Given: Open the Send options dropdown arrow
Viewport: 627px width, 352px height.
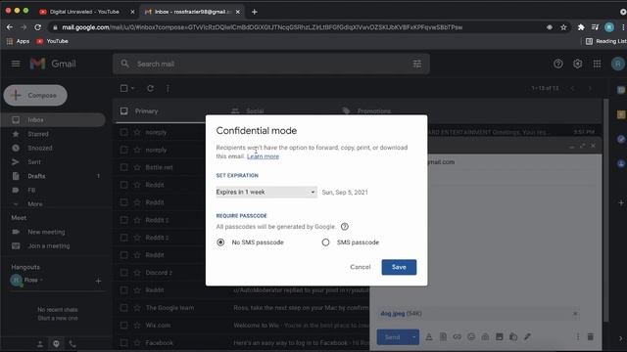Looking at the screenshot, I should point(413,337).
